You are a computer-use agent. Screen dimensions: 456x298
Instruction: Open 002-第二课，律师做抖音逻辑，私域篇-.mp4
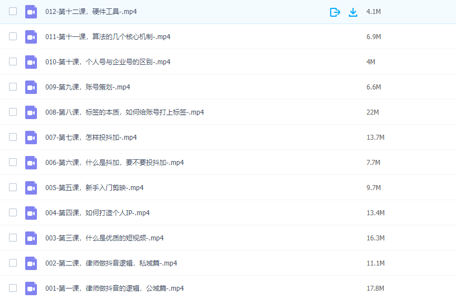tap(111, 263)
